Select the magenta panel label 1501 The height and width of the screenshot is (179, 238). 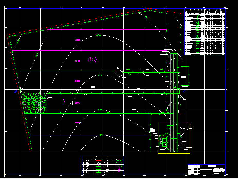77,103
